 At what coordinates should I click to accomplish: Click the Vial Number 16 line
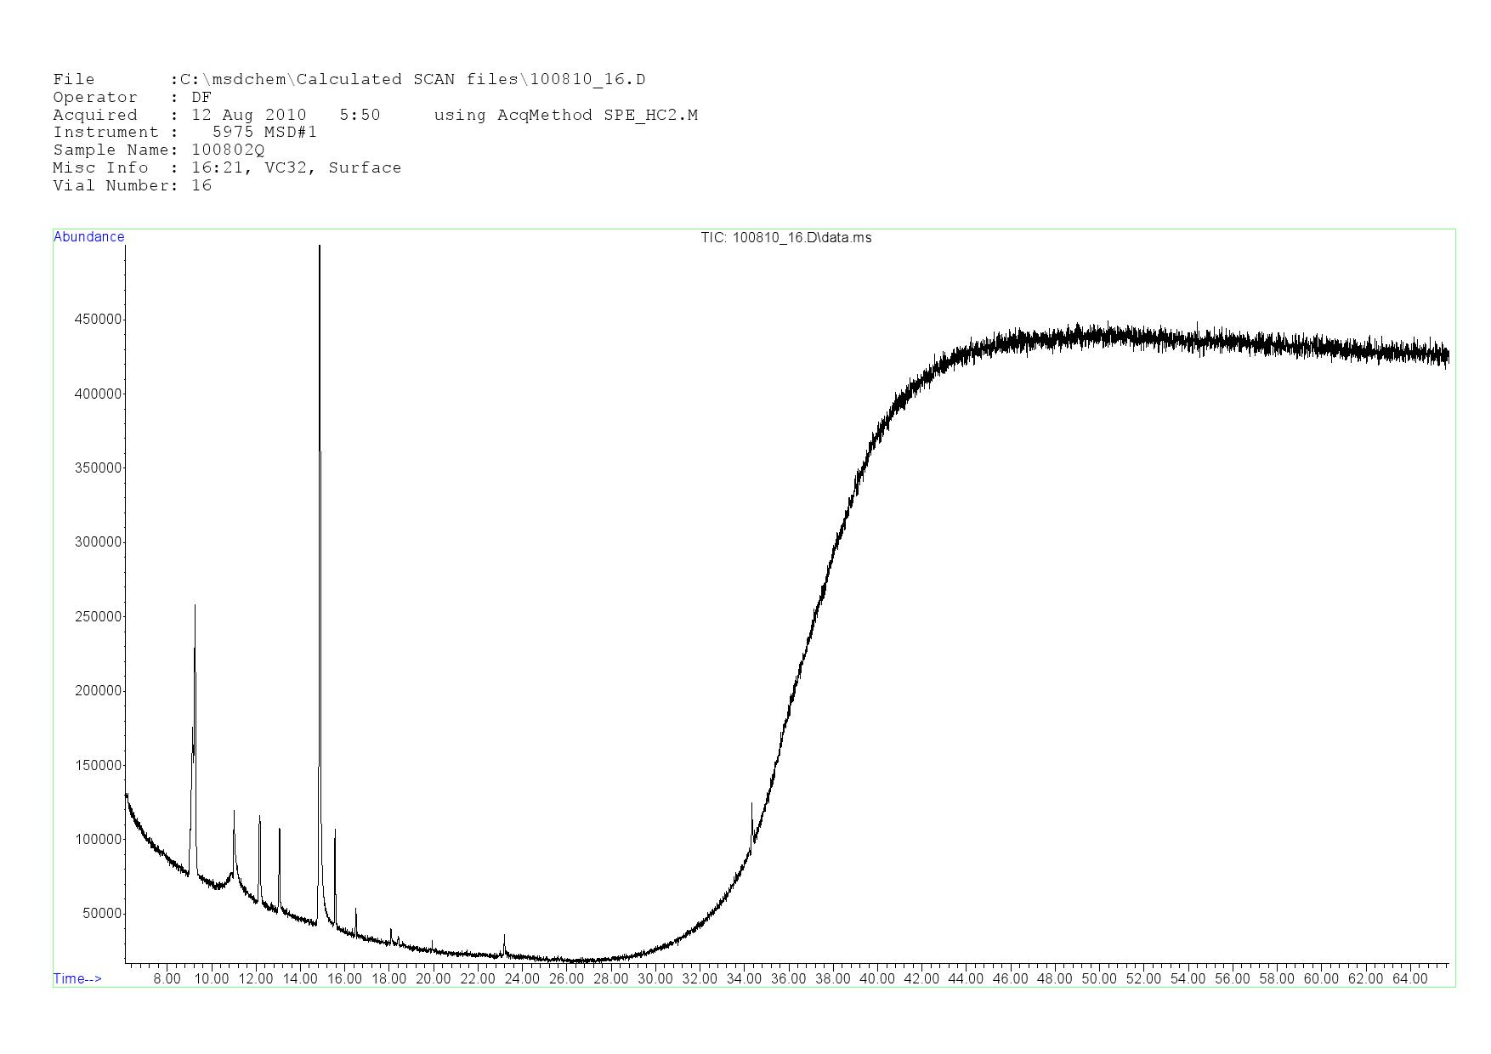[132, 185]
